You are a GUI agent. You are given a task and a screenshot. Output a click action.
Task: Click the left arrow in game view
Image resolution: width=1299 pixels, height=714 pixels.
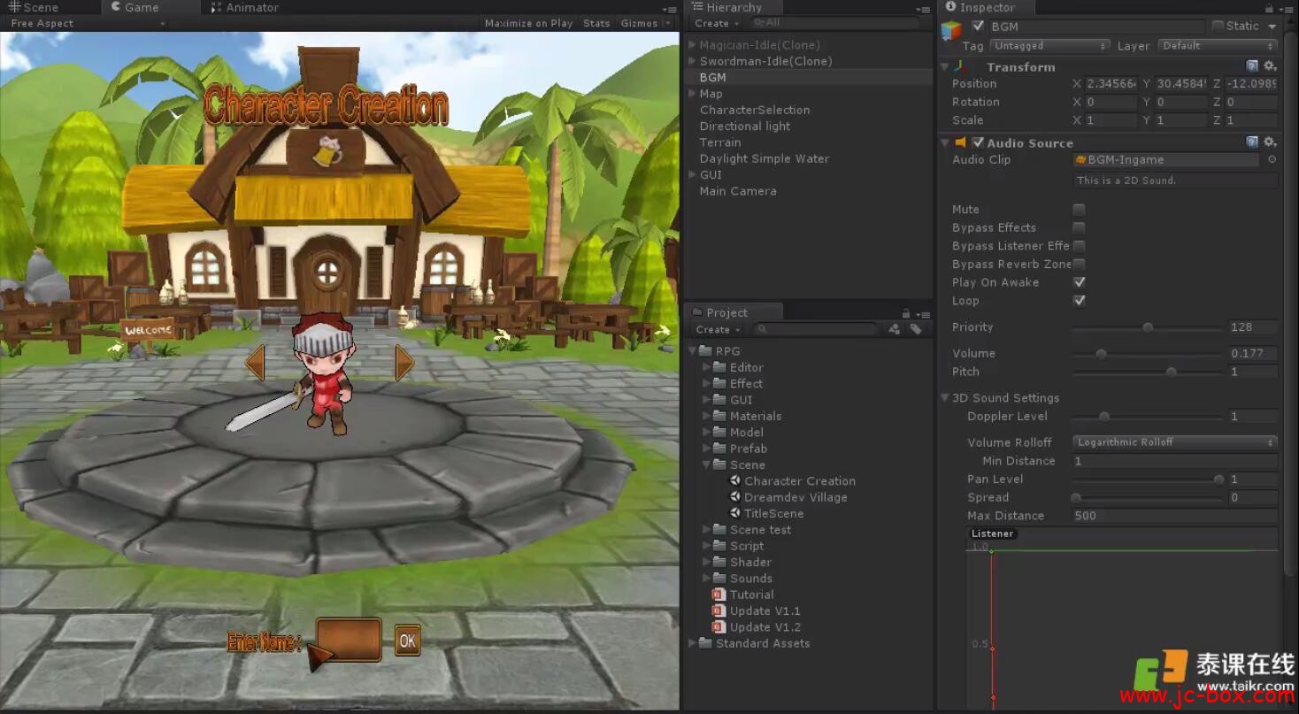tap(255, 363)
